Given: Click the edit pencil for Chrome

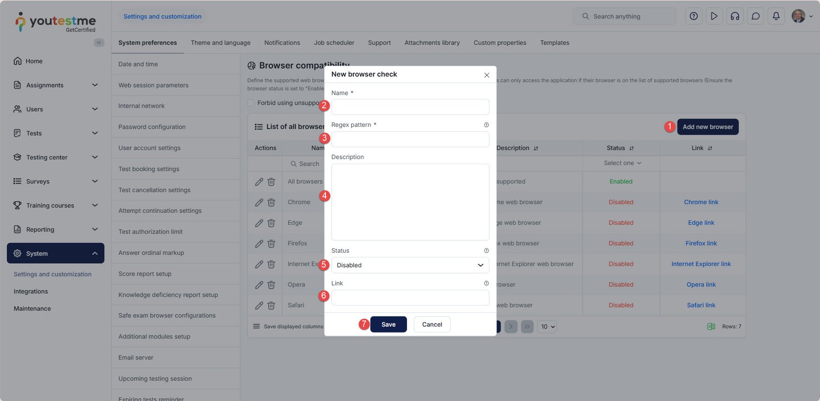Looking at the screenshot, I should click(259, 203).
